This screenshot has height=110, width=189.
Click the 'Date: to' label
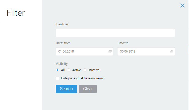123,43
